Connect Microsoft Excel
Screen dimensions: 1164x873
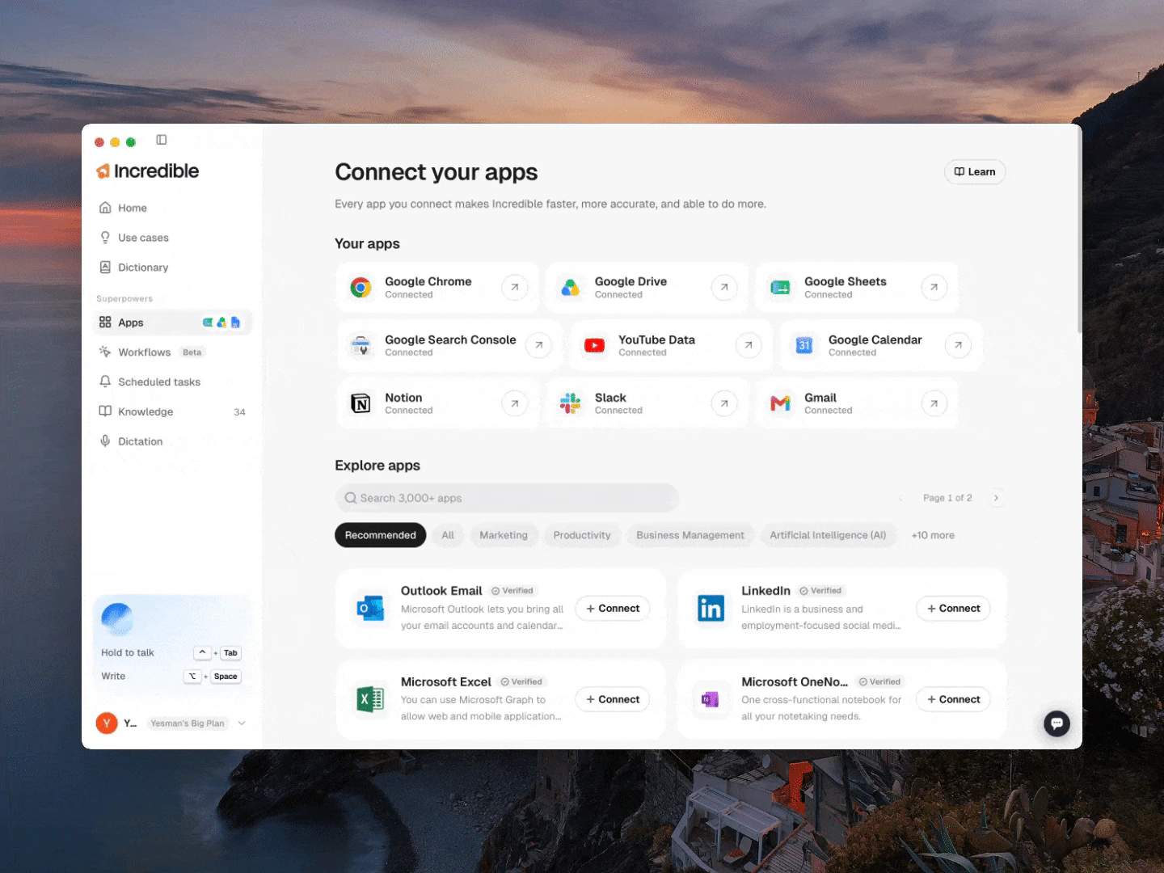[613, 699]
